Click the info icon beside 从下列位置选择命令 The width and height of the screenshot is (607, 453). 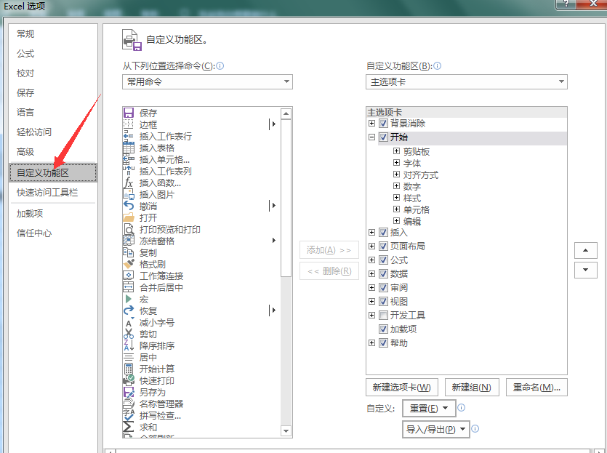coord(220,66)
